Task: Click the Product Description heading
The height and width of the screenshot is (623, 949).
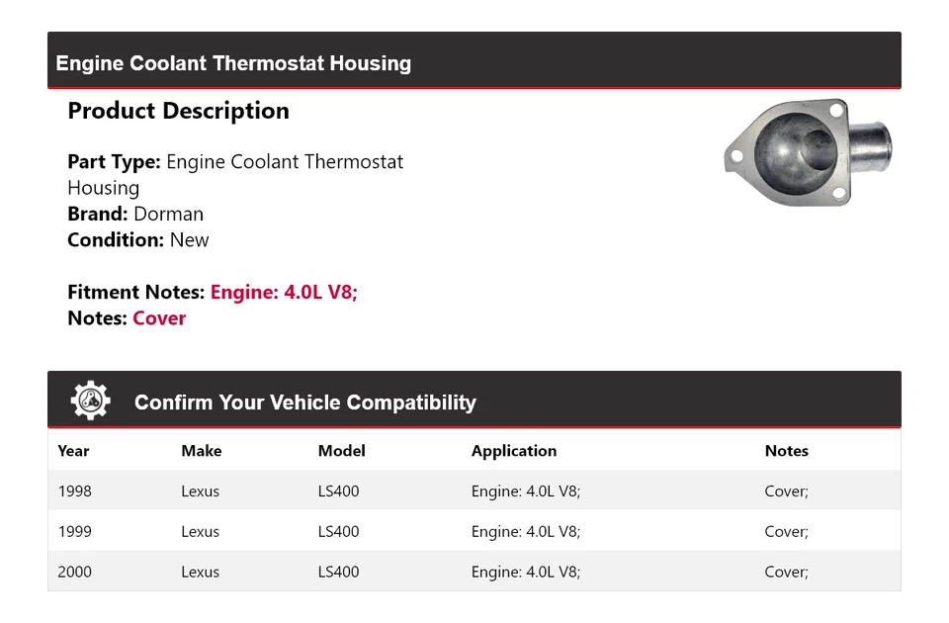Action: 178,111
